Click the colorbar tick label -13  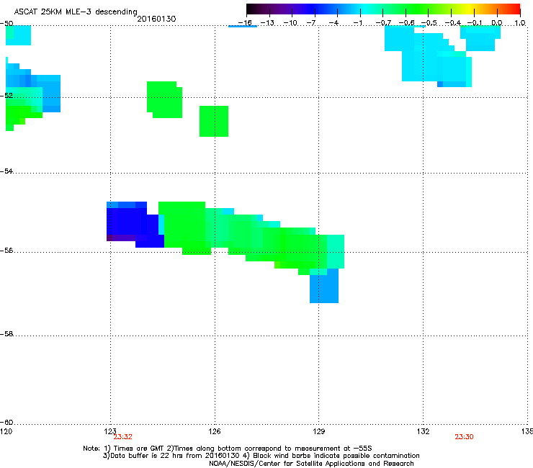pyautogui.click(x=267, y=23)
